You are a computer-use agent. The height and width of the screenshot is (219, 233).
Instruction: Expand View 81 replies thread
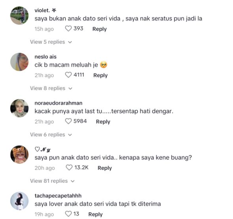52,181
